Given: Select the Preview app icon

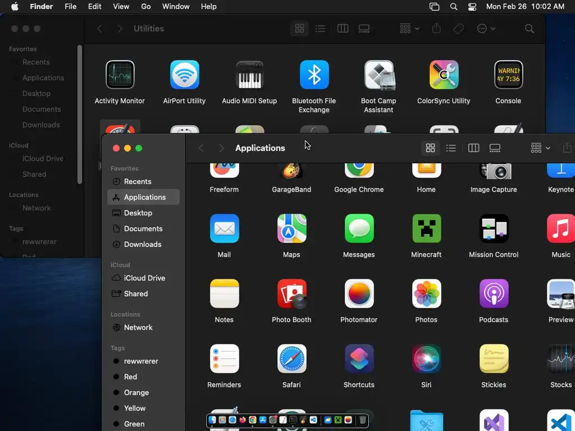Looking at the screenshot, I should click(x=561, y=294).
